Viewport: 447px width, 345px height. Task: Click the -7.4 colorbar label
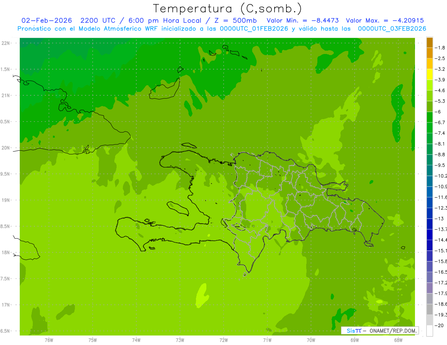coord(440,133)
